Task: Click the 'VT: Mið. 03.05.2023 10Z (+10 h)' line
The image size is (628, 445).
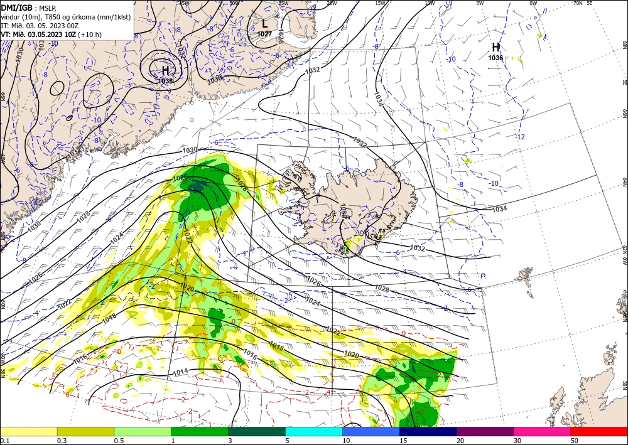Action: [x=51, y=35]
